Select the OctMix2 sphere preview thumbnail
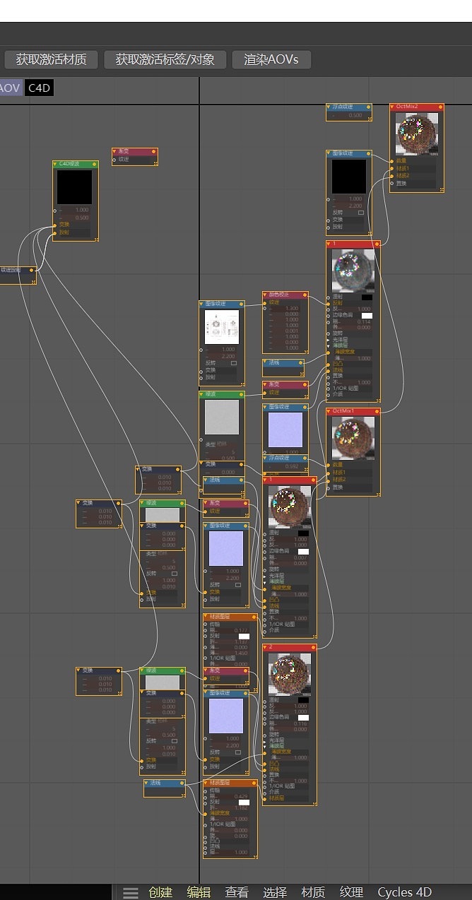The width and height of the screenshot is (472, 900). click(x=417, y=136)
